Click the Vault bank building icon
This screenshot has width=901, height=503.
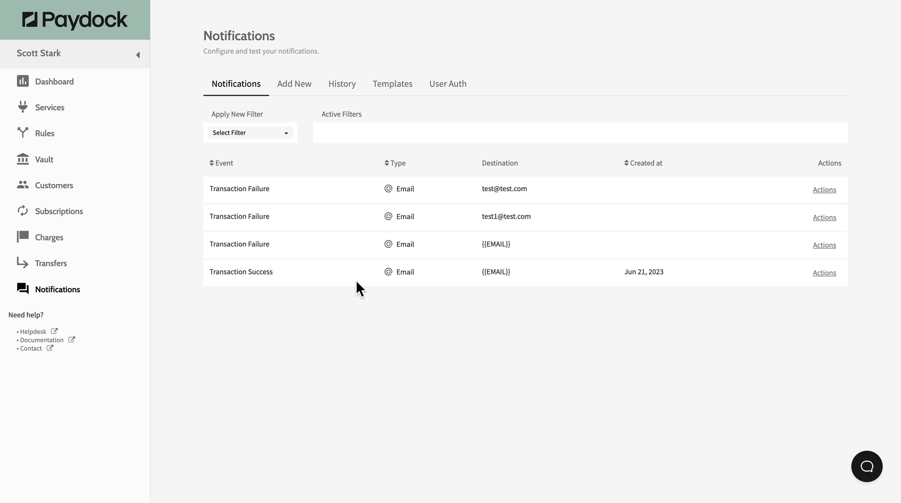pyautogui.click(x=22, y=159)
